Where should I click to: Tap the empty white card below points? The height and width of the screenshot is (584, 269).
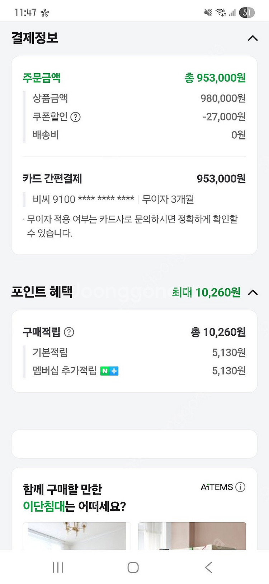pyautogui.click(x=134, y=444)
